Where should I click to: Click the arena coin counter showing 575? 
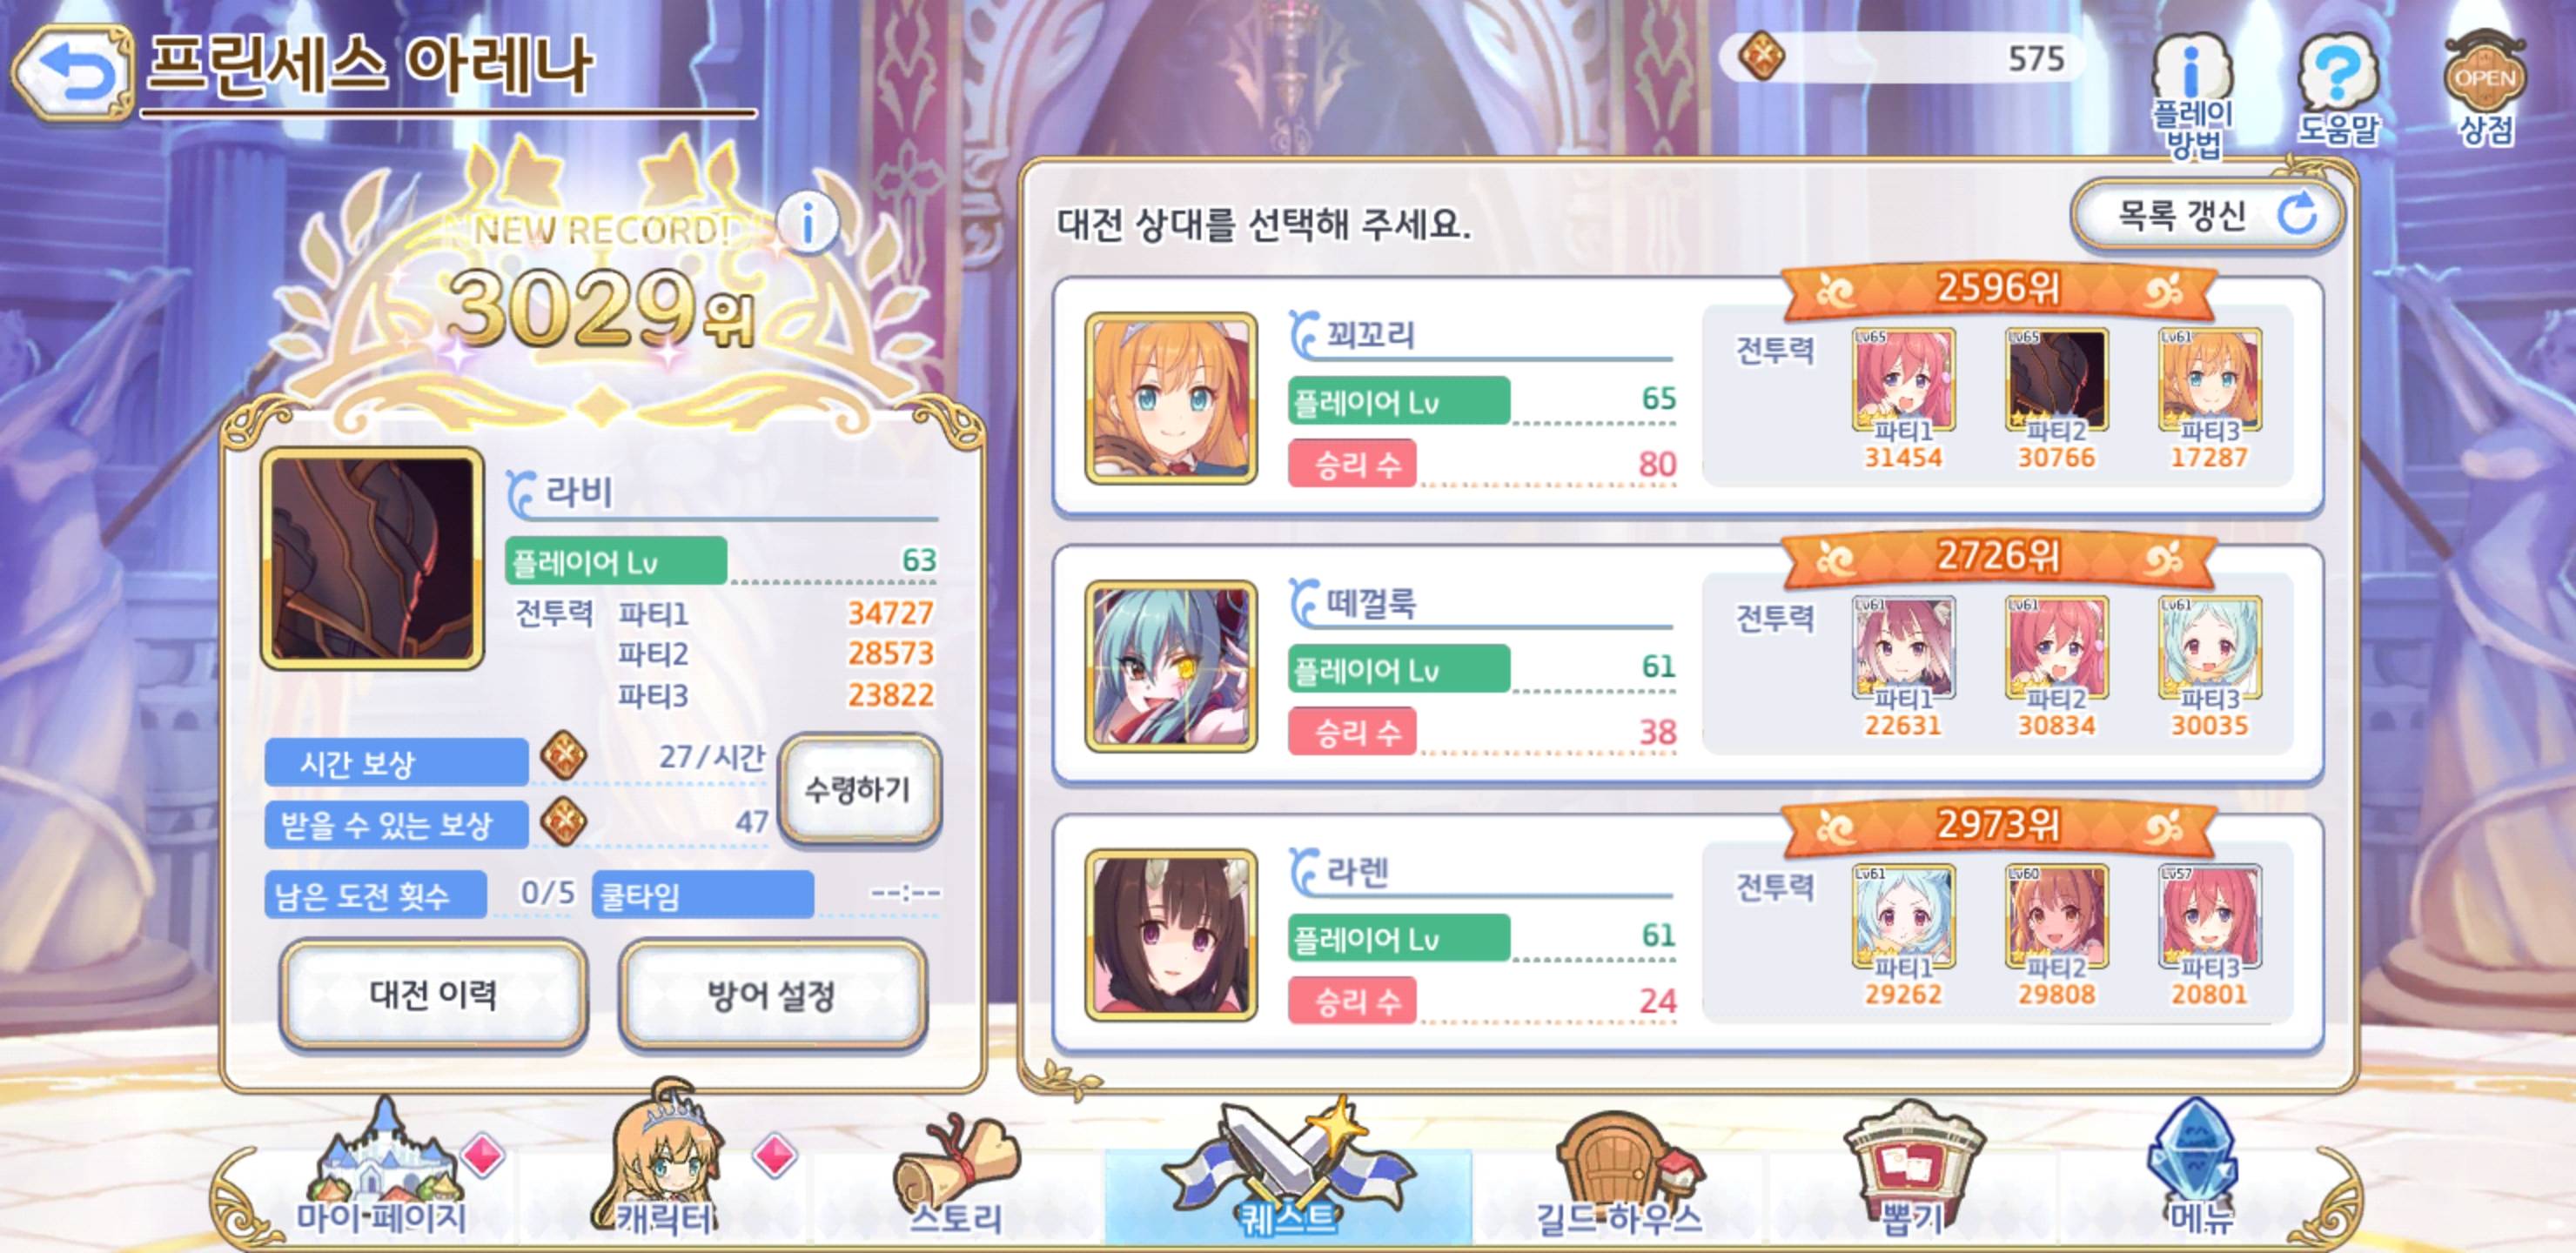pos(1900,58)
